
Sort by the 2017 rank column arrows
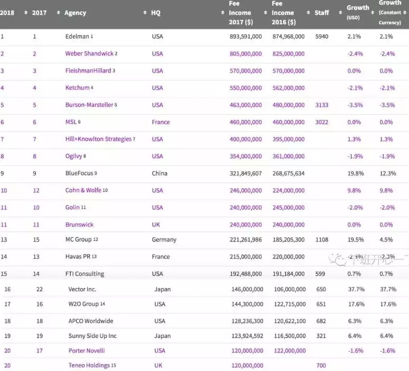pyautogui.click(x=58, y=13)
